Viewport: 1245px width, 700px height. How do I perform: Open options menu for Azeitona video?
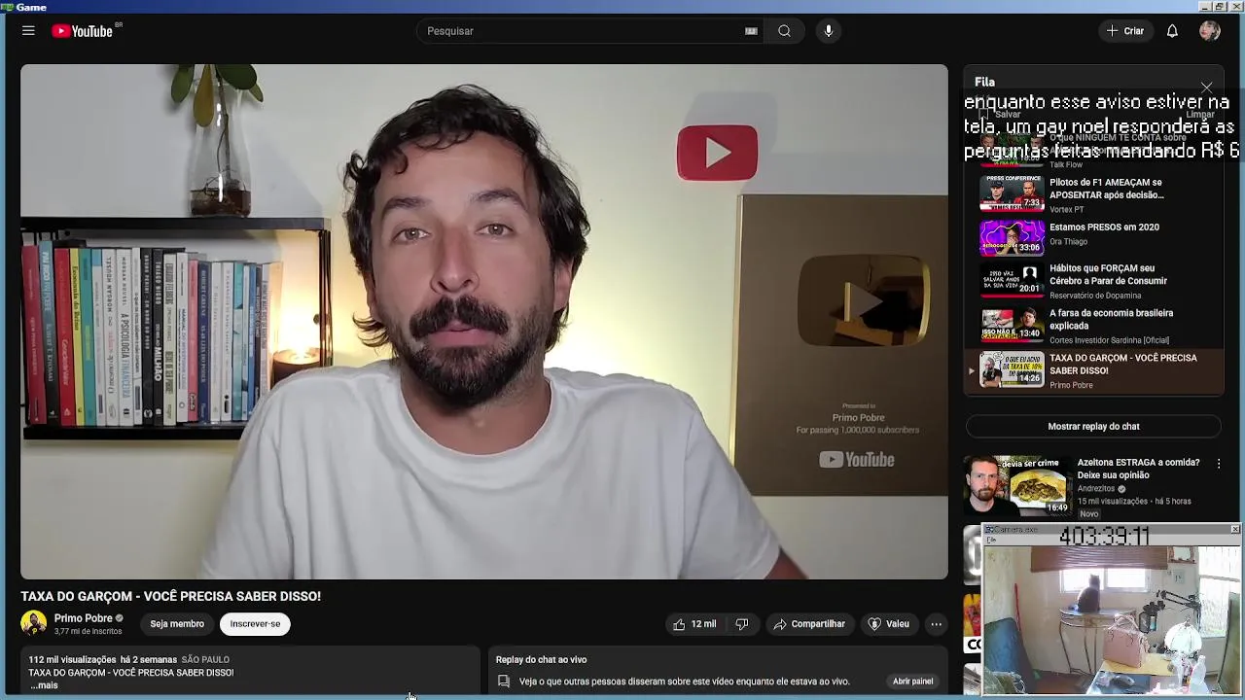(x=1219, y=465)
